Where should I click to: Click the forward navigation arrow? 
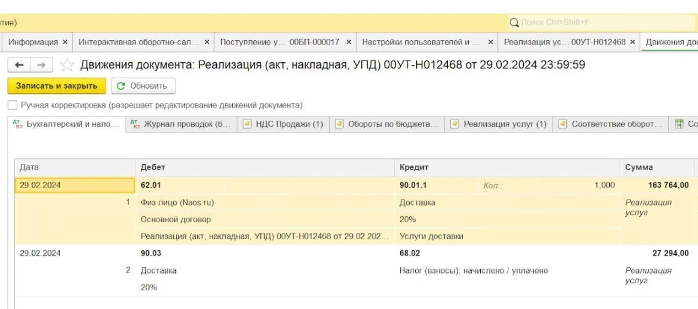(x=40, y=65)
